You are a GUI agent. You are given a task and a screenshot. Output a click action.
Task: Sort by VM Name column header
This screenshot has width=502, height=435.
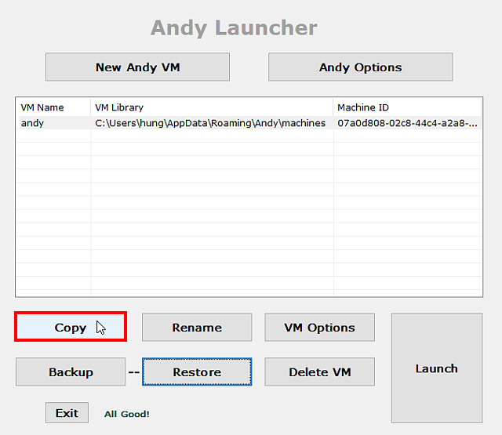click(x=53, y=107)
